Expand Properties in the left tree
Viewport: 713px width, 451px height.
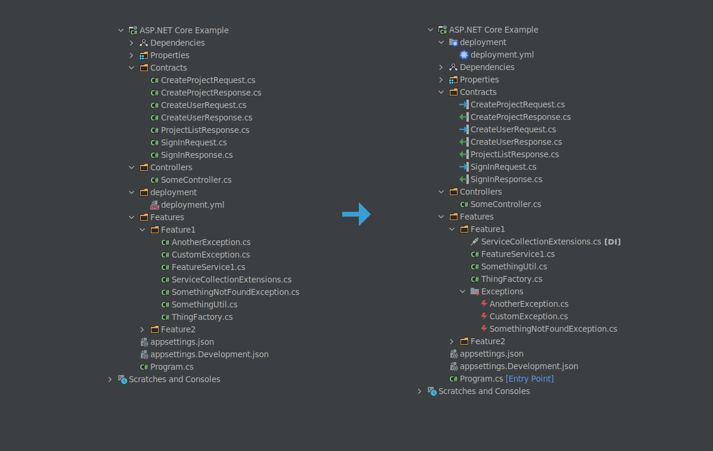click(132, 55)
